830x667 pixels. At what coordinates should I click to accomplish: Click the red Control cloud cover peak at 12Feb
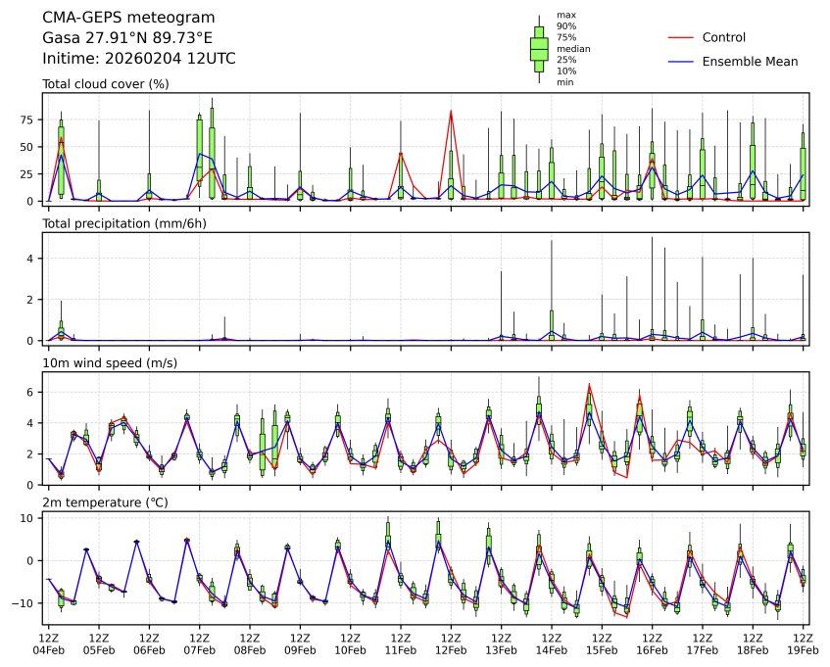click(x=451, y=111)
